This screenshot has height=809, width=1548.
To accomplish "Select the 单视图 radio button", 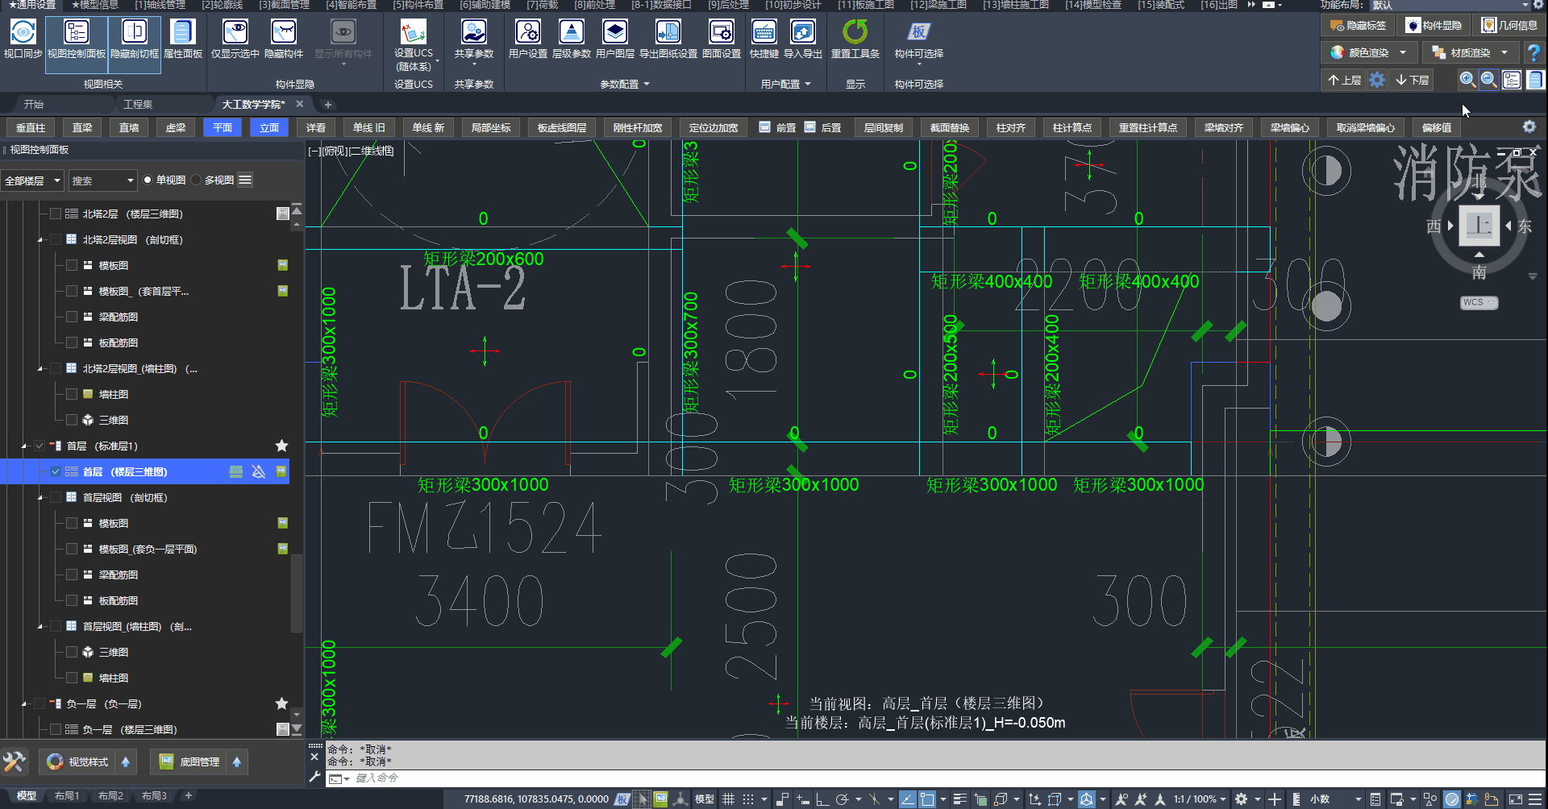I will [x=148, y=180].
